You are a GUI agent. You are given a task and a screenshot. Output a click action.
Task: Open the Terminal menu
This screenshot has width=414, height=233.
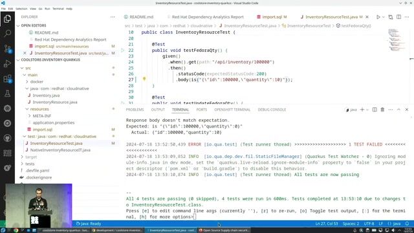(58, 8)
